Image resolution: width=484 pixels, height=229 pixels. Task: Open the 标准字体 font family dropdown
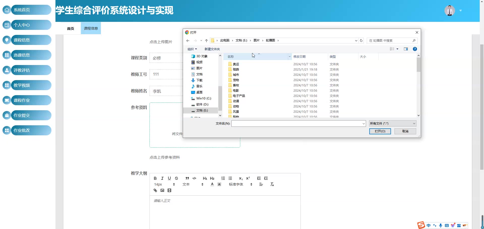[x=240, y=184]
